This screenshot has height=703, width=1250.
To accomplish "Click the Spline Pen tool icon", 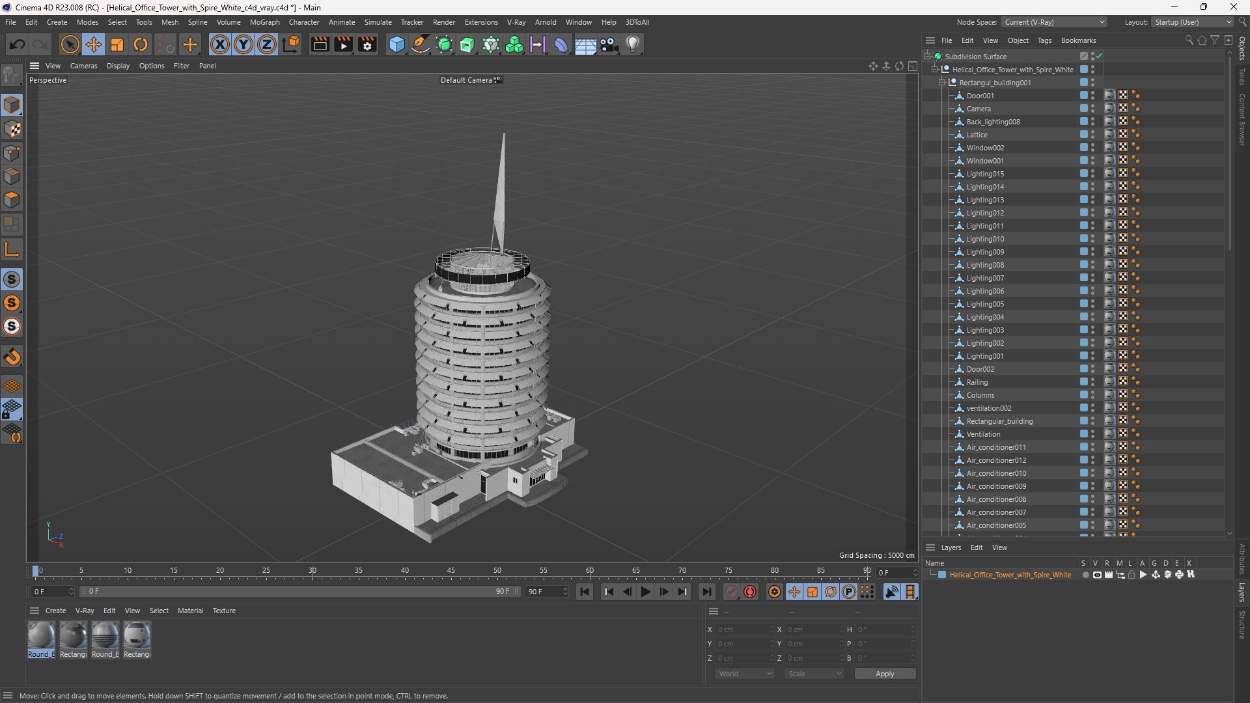I will pos(421,44).
